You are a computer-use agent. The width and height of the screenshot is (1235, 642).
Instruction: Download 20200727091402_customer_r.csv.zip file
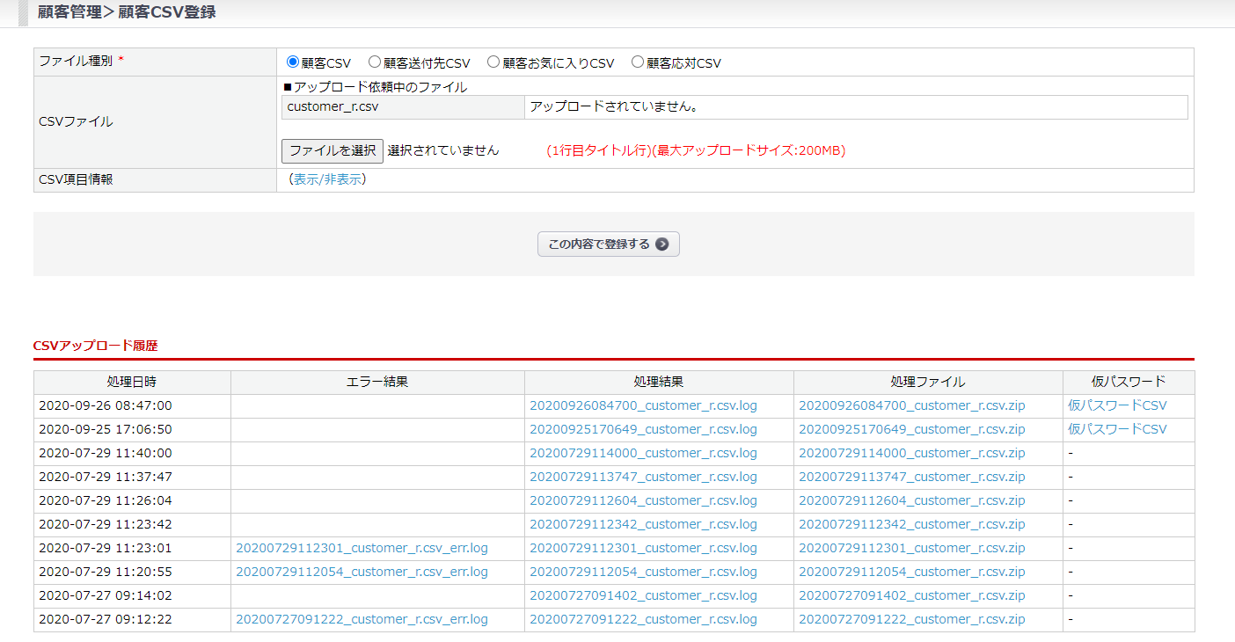(x=911, y=595)
